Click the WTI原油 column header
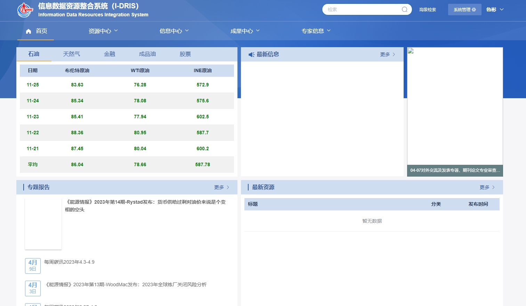 140,70
